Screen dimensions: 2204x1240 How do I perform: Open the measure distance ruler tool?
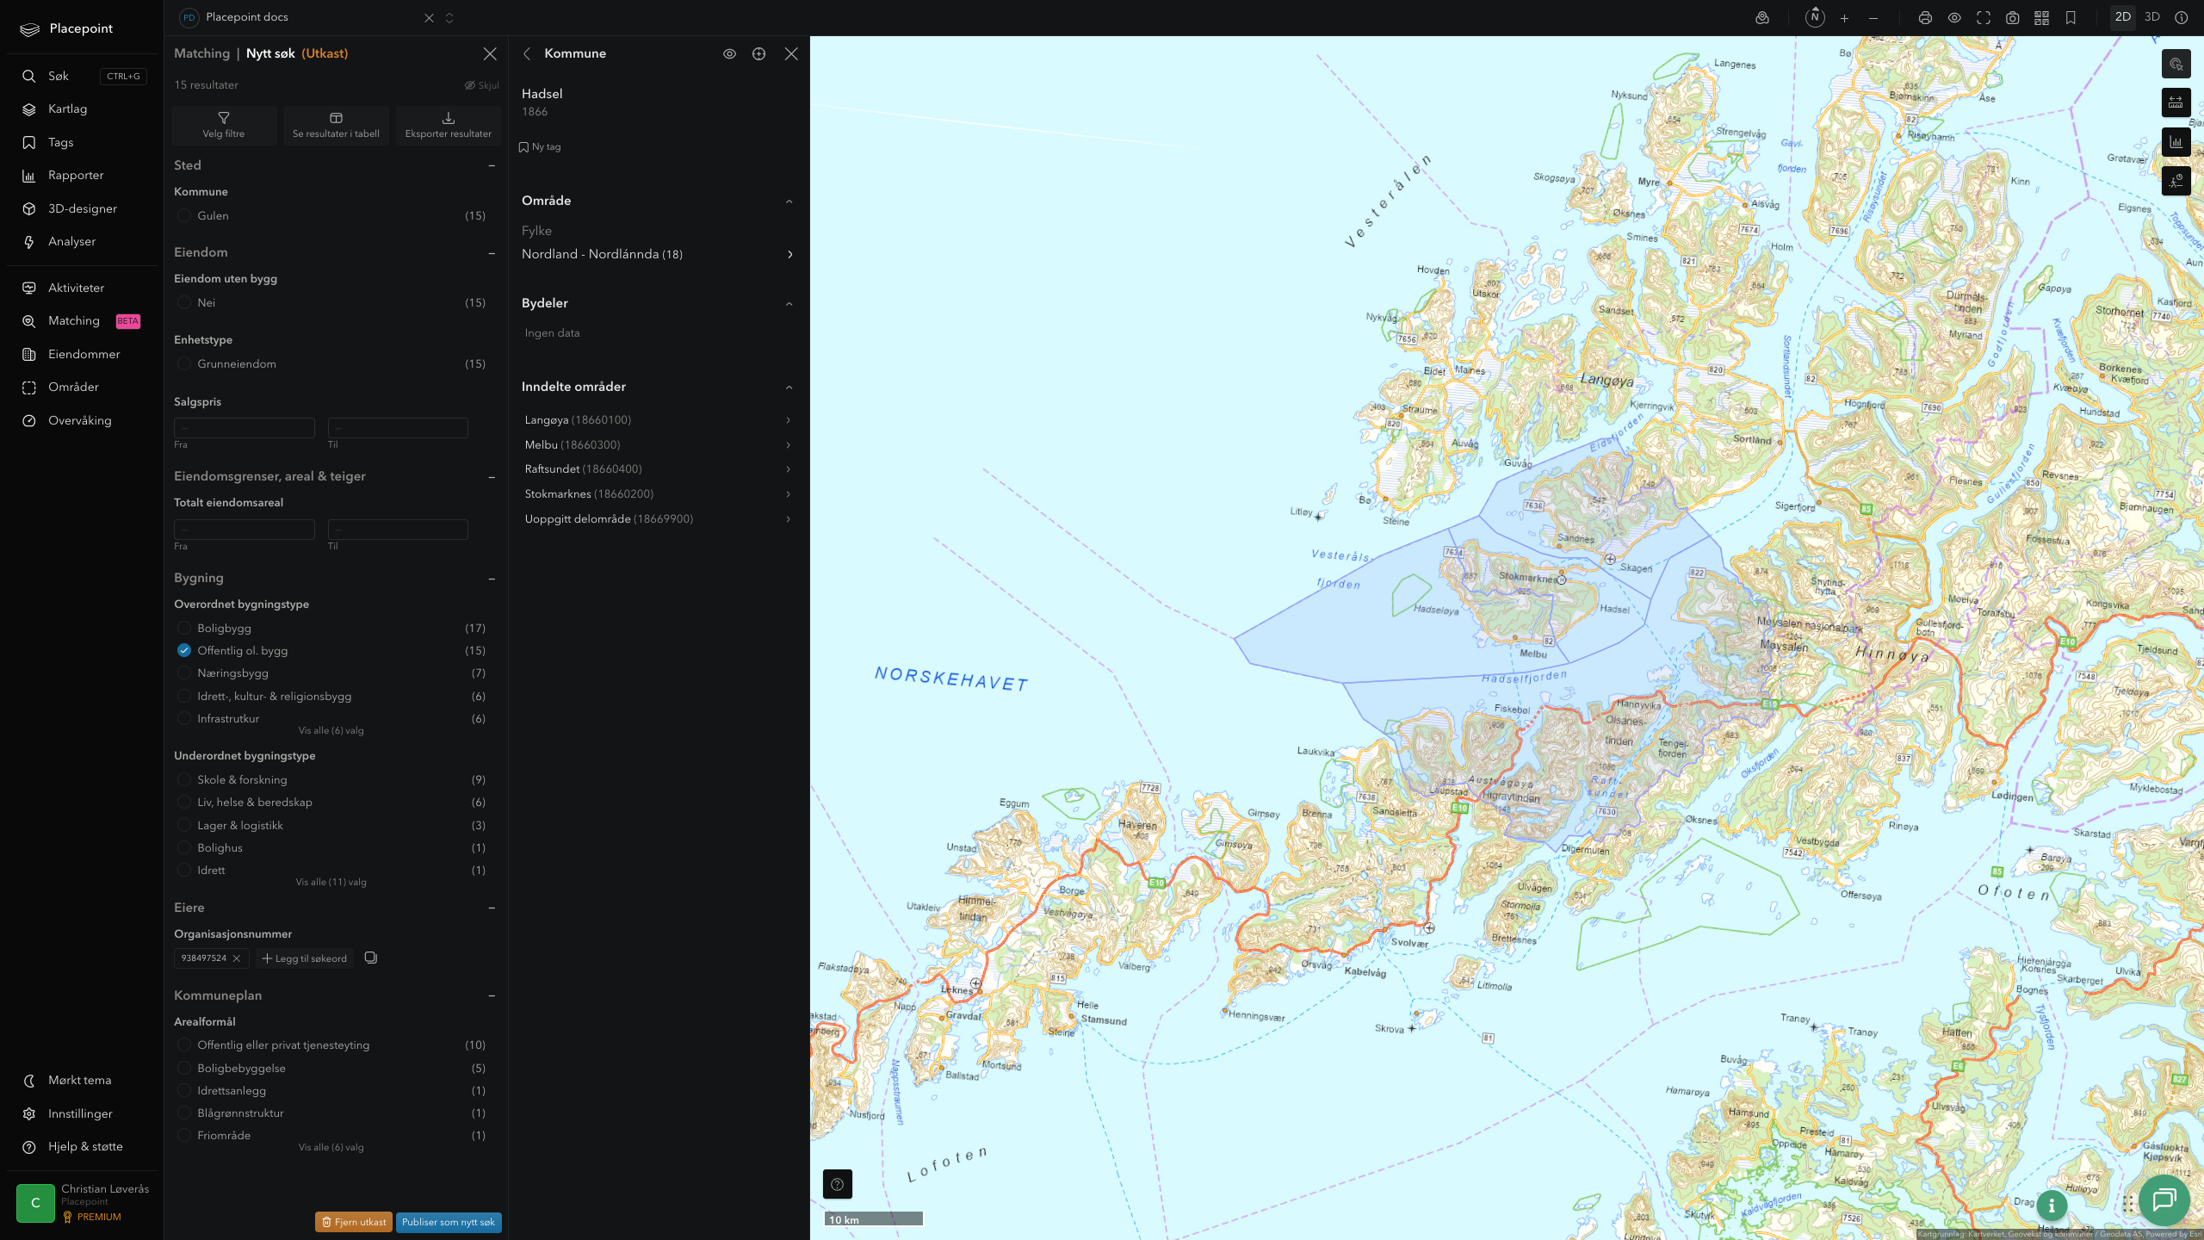(2176, 103)
